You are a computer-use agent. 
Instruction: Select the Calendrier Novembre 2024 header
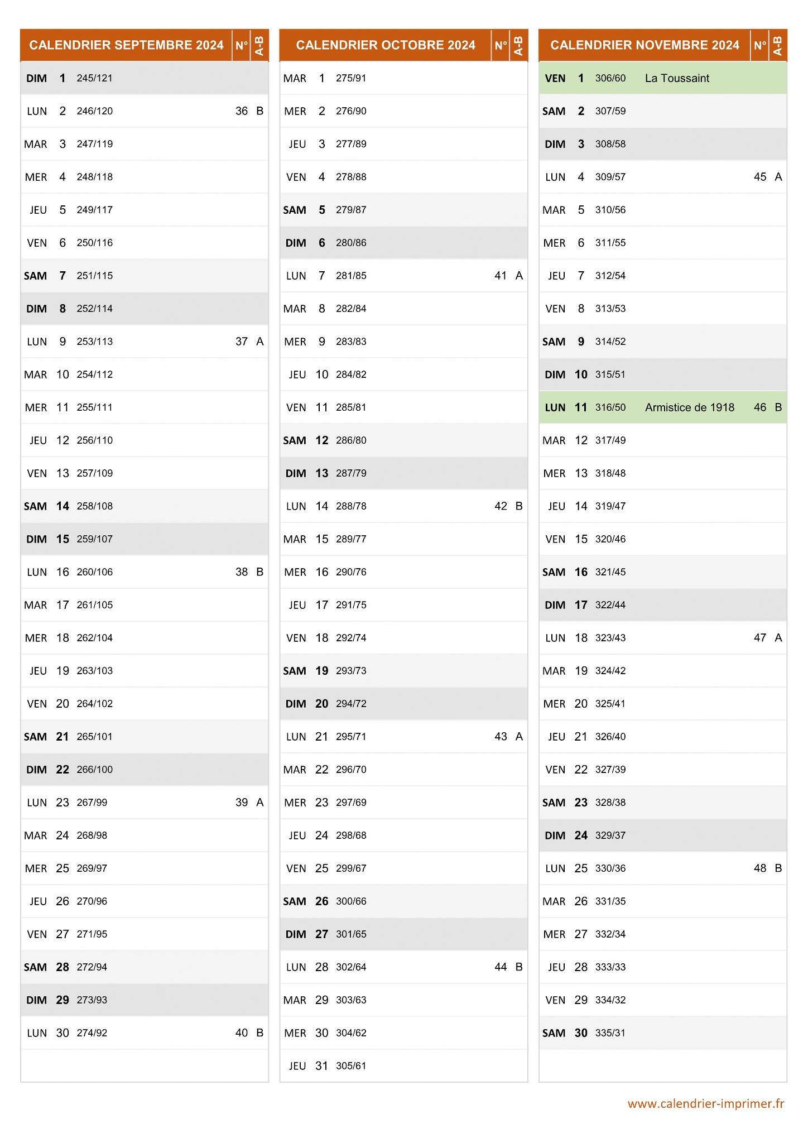point(645,45)
